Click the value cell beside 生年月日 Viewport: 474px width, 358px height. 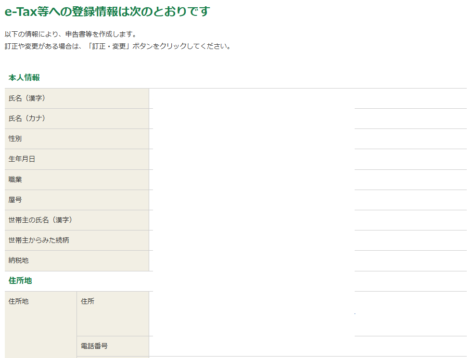pyautogui.click(x=308, y=159)
